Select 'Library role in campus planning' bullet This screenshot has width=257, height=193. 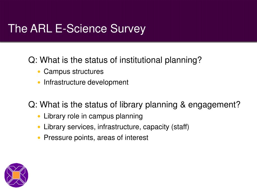[x=93, y=116]
